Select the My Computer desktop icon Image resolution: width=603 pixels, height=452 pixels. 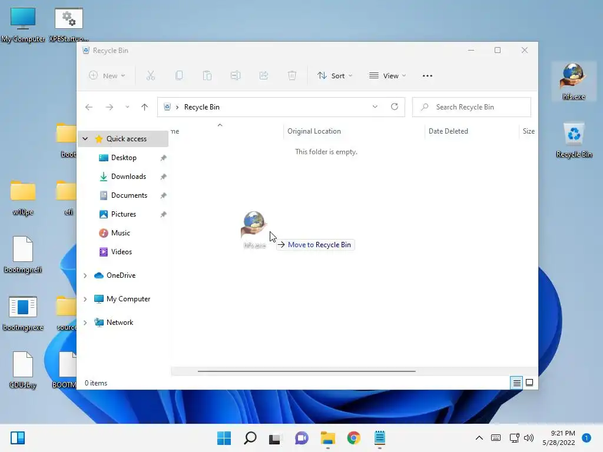tap(23, 25)
